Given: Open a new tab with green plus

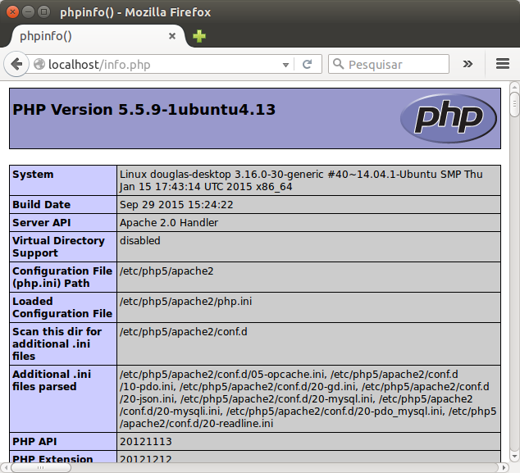Looking at the screenshot, I should coord(199,36).
